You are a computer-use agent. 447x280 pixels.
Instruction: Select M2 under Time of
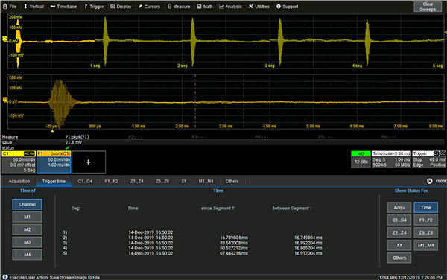tap(27, 229)
